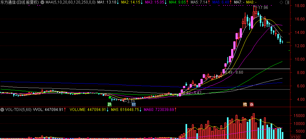Click the MA5: 7.14 value
The width and height of the screenshot is (306, 139).
point(199,2)
